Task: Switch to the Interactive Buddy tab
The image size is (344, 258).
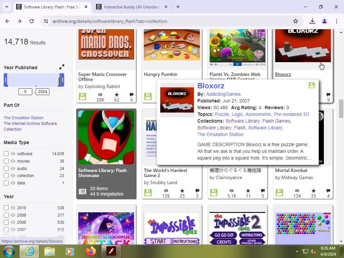Action: point(131,7)
